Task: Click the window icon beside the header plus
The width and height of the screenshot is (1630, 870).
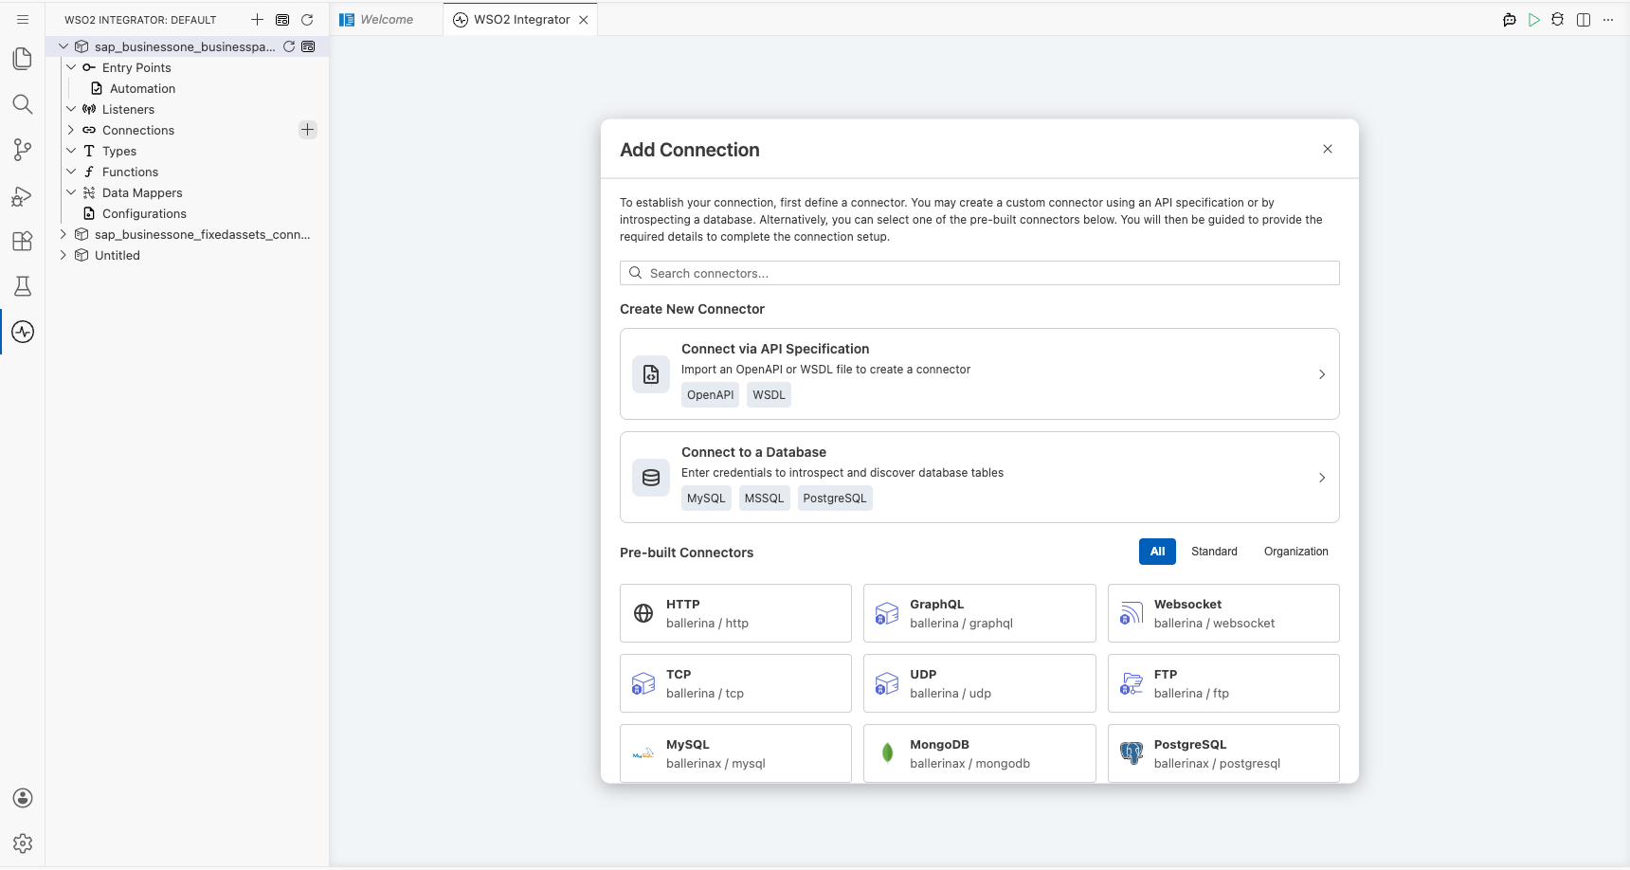Action: coord(282,19)
